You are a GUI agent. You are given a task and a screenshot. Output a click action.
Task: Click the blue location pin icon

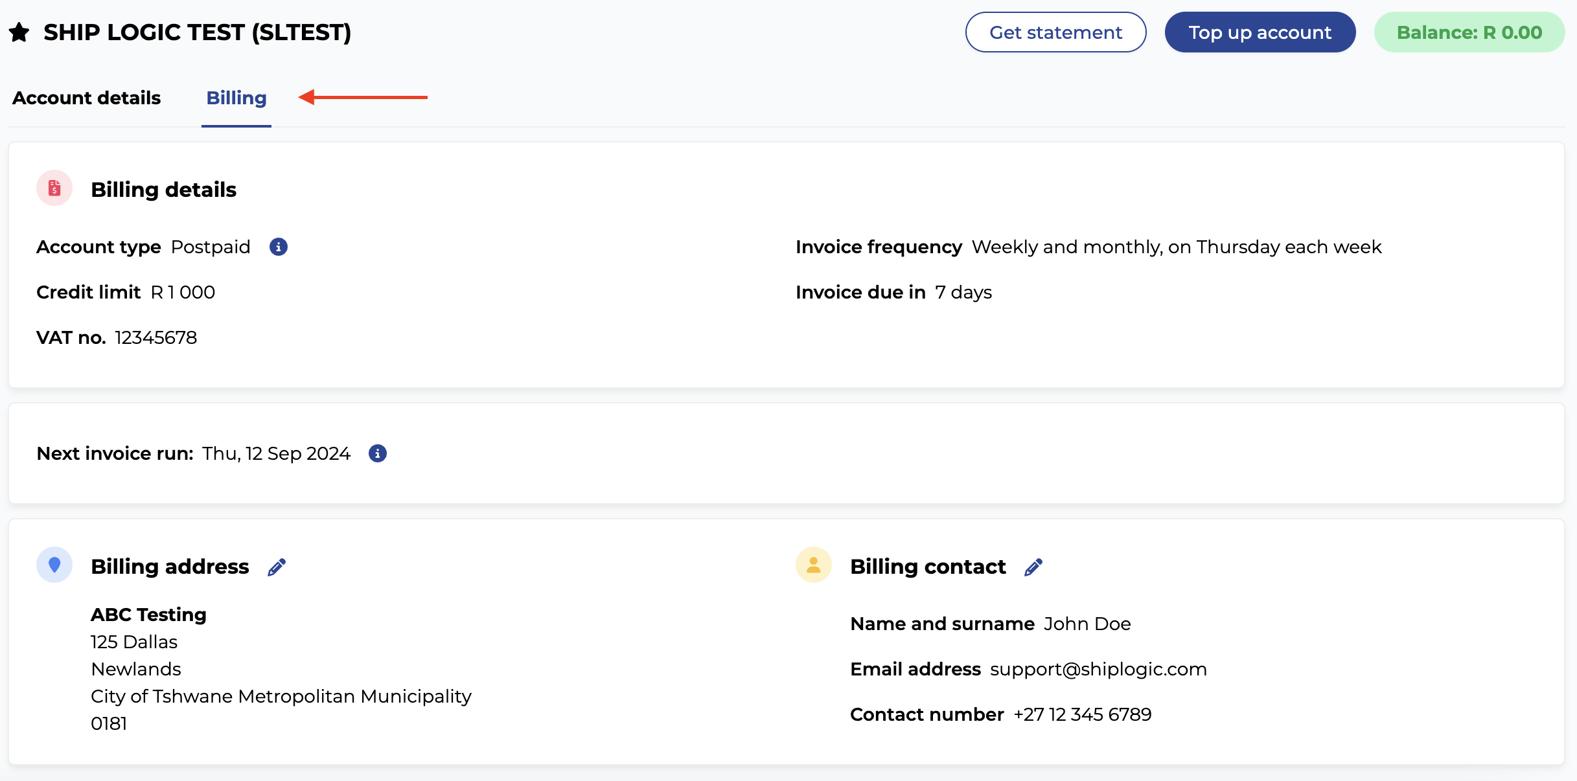tap(54, 565)
